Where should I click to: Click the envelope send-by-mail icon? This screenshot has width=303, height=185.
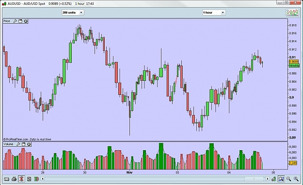7,179
